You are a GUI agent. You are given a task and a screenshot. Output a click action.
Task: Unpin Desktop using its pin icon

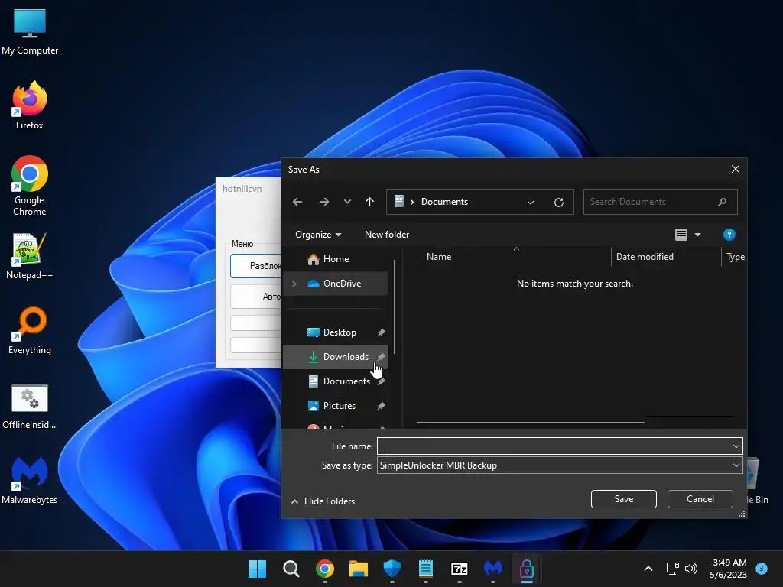(381, 332)
